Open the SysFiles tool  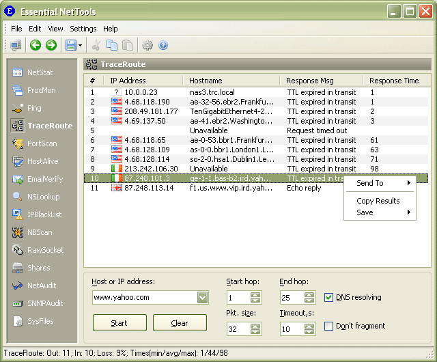(33, 321)
